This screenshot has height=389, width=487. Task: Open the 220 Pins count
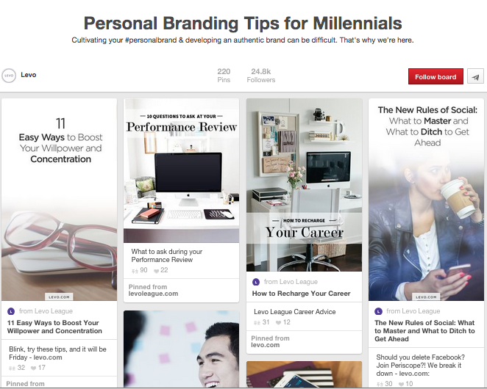224,76
